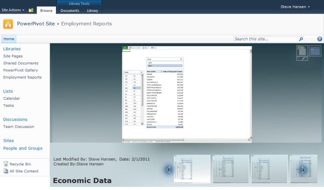View All Site Content
324x190 pixels.
pyautogui.click(x=21, y=171)
